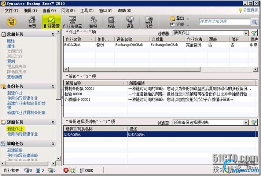261x176 pixels.
Task: Open the 警报 alerts view
Action: [x=93, y=22]
